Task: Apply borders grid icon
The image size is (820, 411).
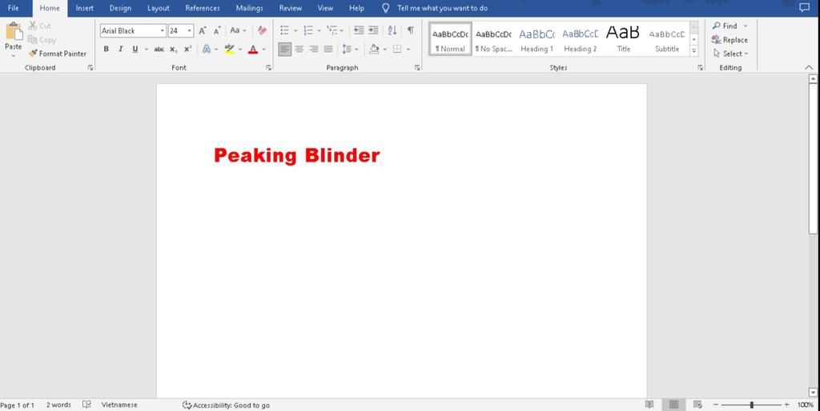Action: coord(397,49)
